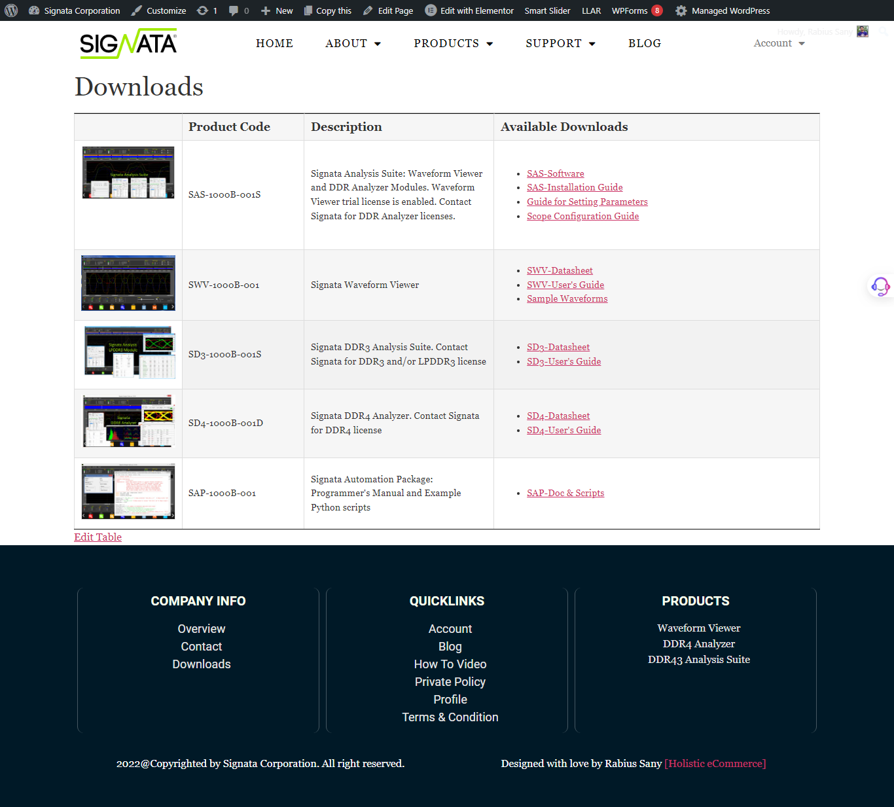
Task: Expand the About dropdown arrow
Action: pyautogui.click(x=378, y=44)
